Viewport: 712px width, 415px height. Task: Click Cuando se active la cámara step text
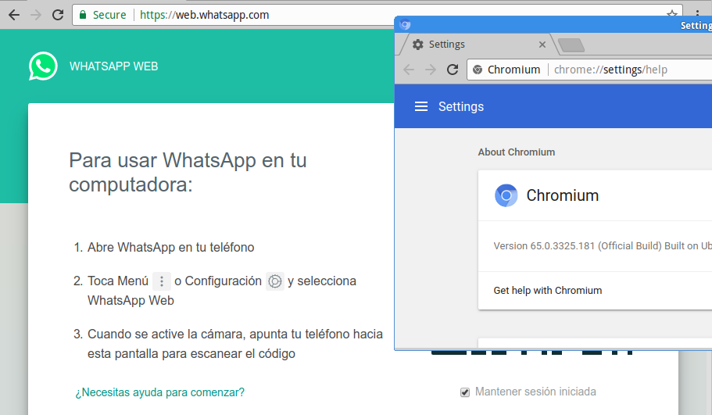coord(234,344)
